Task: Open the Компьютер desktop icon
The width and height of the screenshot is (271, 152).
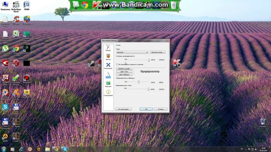Action: pos(5,5)
